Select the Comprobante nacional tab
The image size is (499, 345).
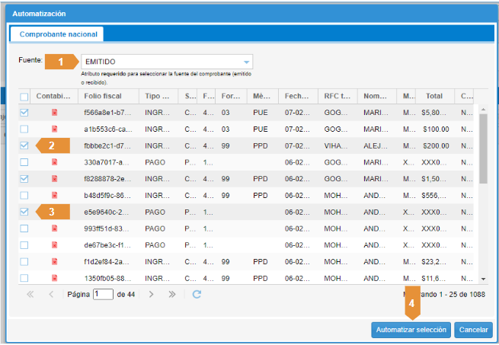[x=58, y=34]
